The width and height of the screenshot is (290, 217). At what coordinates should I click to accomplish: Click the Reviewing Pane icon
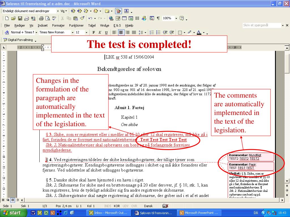click(x=127, y=11)
